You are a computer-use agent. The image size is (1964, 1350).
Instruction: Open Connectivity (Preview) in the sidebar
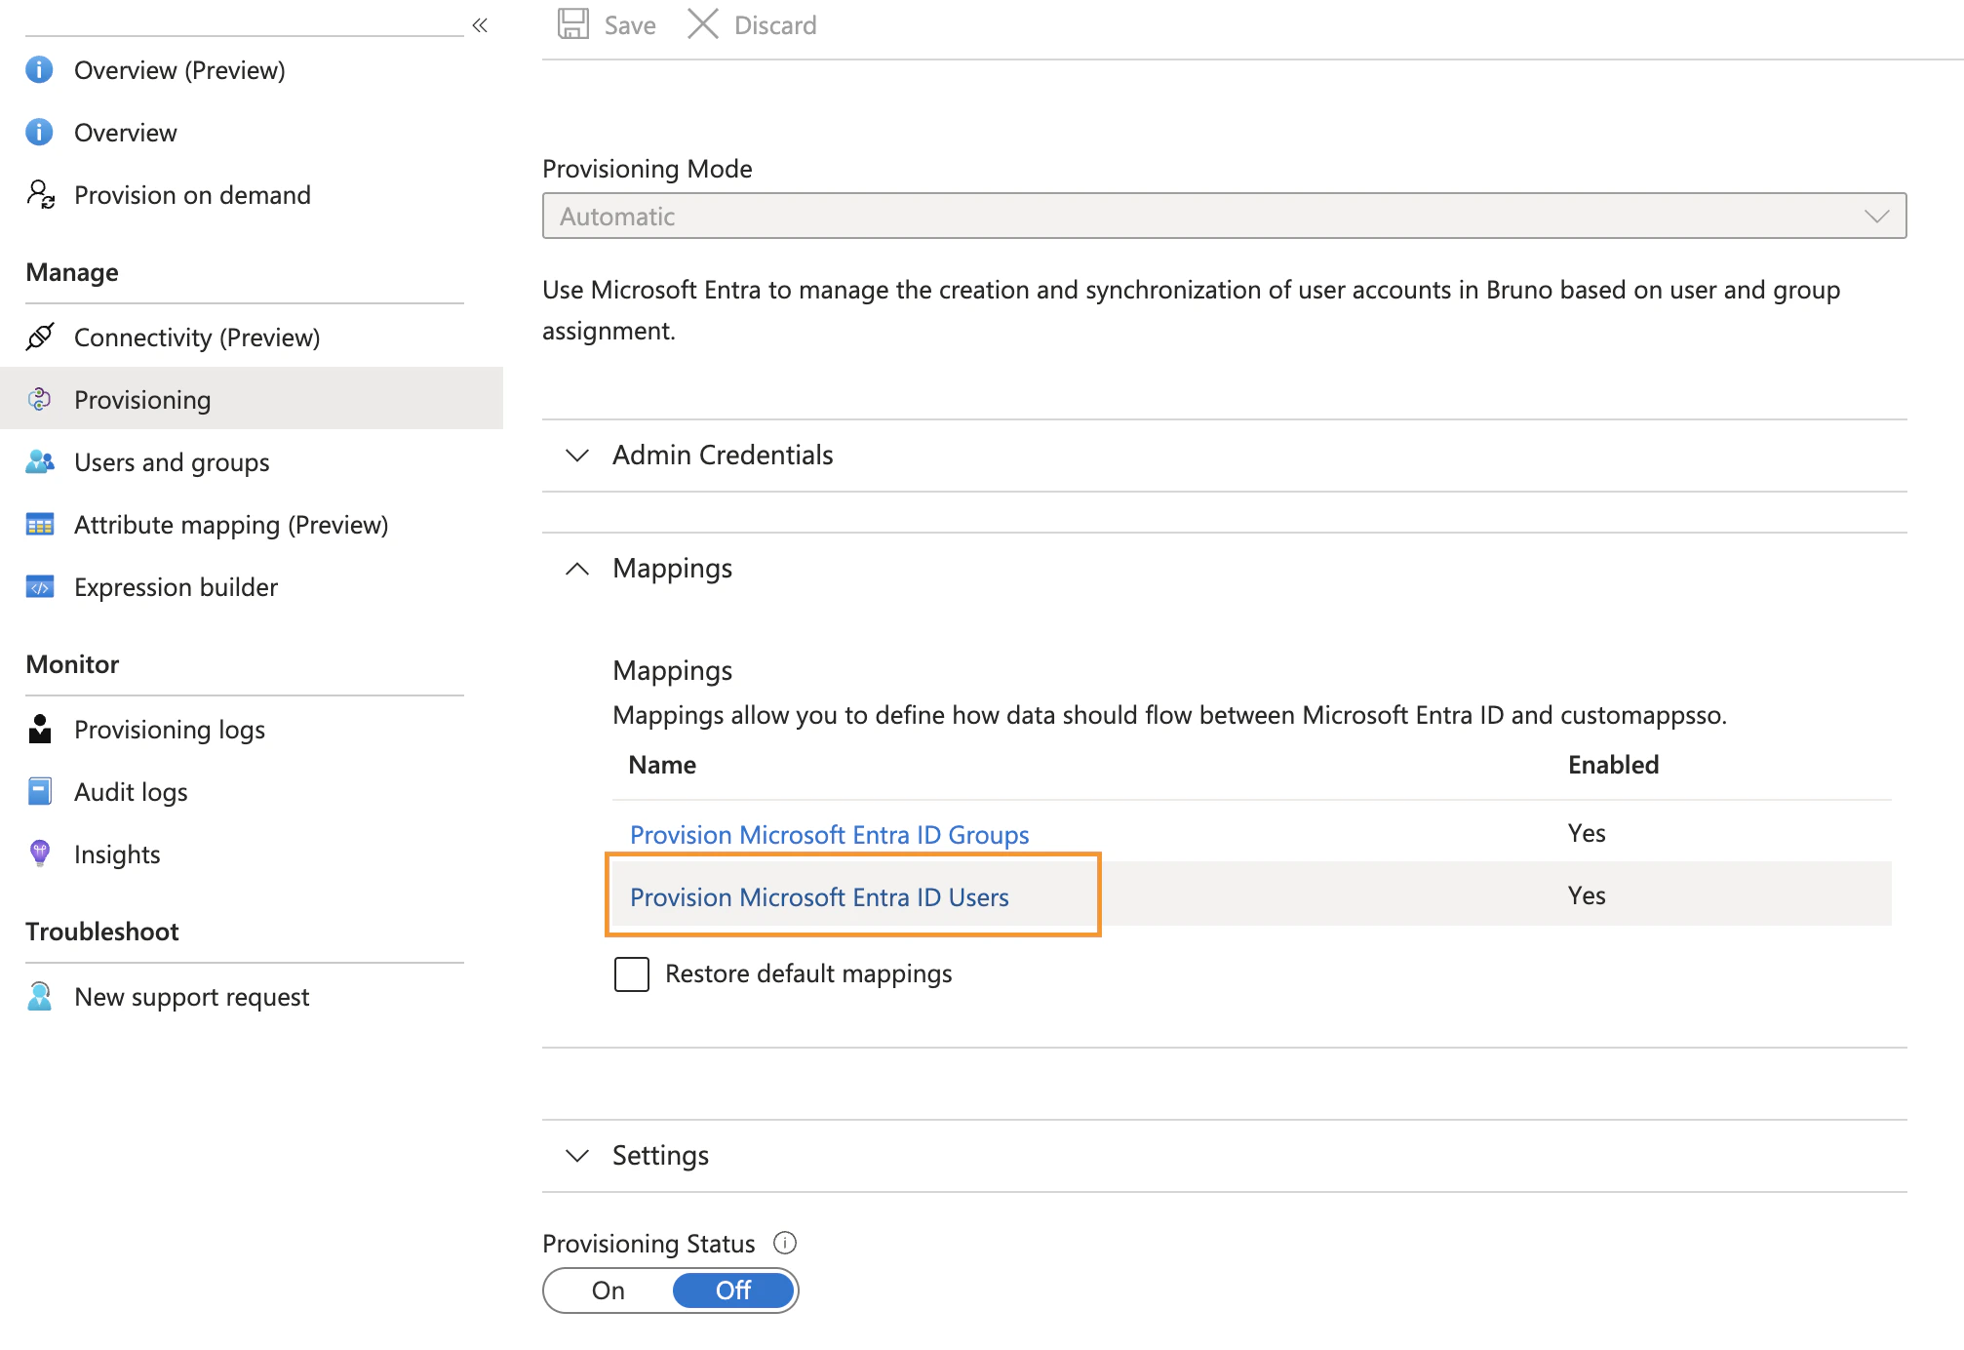coord(197,337)
